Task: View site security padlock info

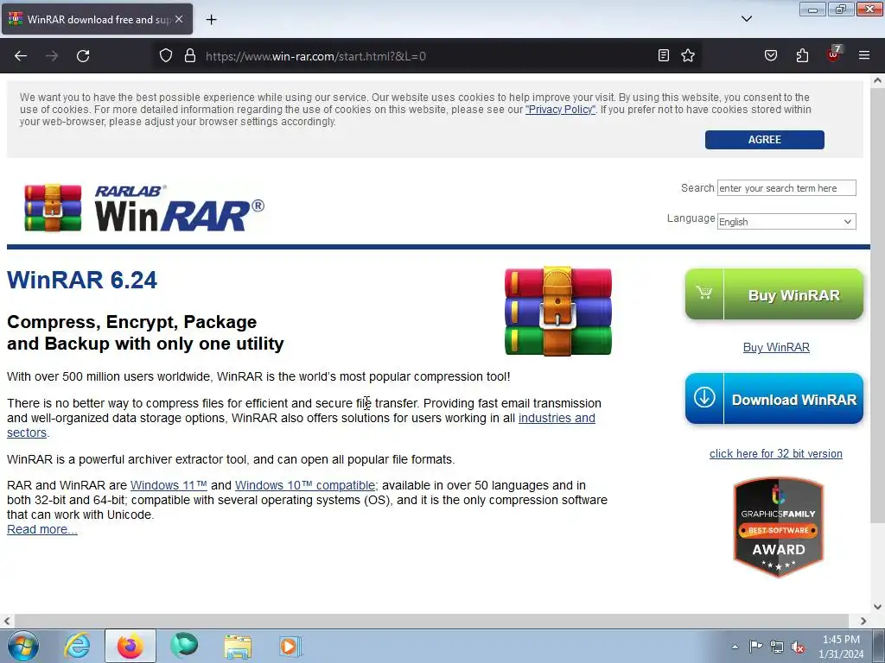Action: point(190,56)
